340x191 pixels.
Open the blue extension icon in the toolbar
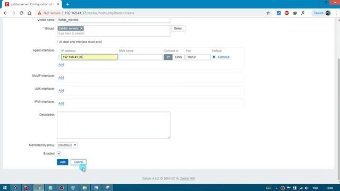pyautogui.click(x=278, y=13)
